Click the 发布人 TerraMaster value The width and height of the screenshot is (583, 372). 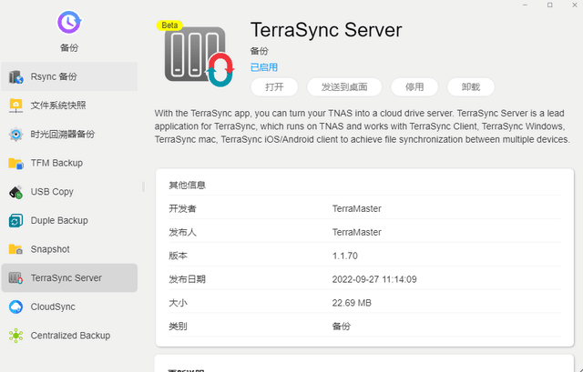click(x=356, y=233)
